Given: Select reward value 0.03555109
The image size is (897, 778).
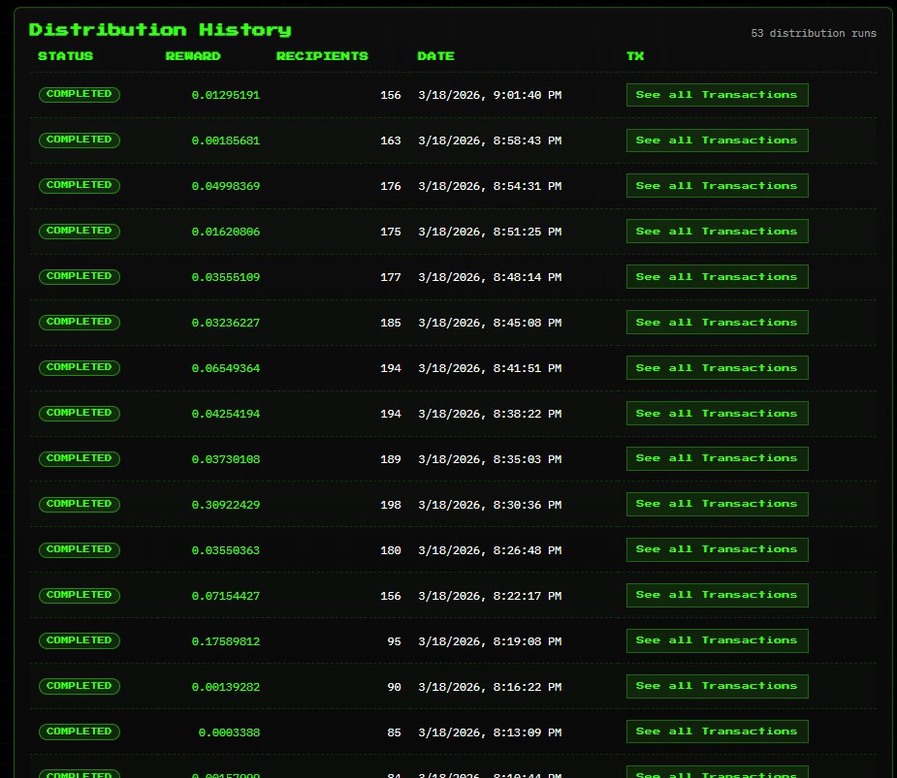Looking at the screenshot, I should pos(226,277).
